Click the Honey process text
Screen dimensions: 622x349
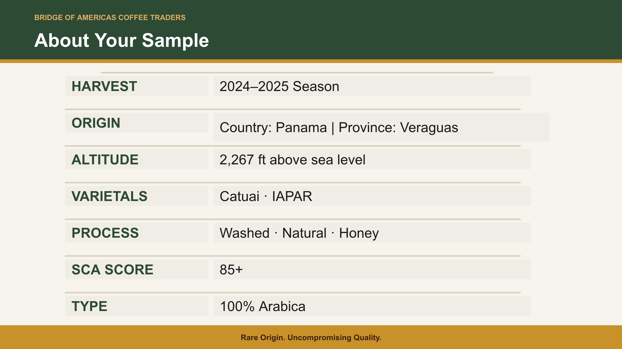click(x=359, y=233)
